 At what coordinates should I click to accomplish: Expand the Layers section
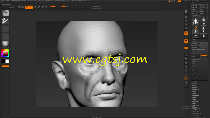[x=194, y=86]
